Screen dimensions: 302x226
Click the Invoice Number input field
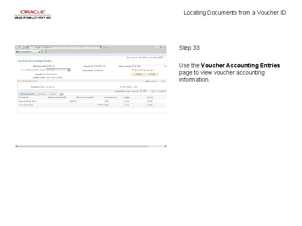[x=148, y=66]
